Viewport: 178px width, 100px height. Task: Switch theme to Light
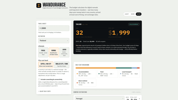[x=127, y=14]
